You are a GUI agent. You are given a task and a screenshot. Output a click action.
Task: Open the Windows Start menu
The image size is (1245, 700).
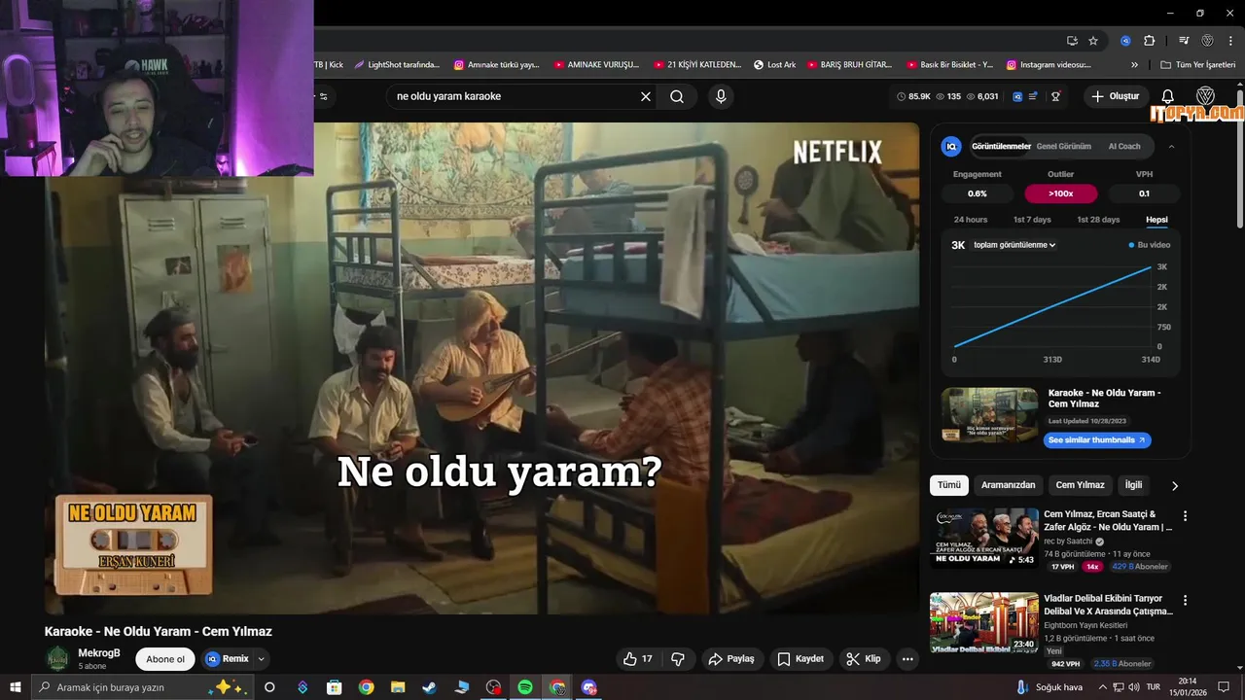coord(16,687)
